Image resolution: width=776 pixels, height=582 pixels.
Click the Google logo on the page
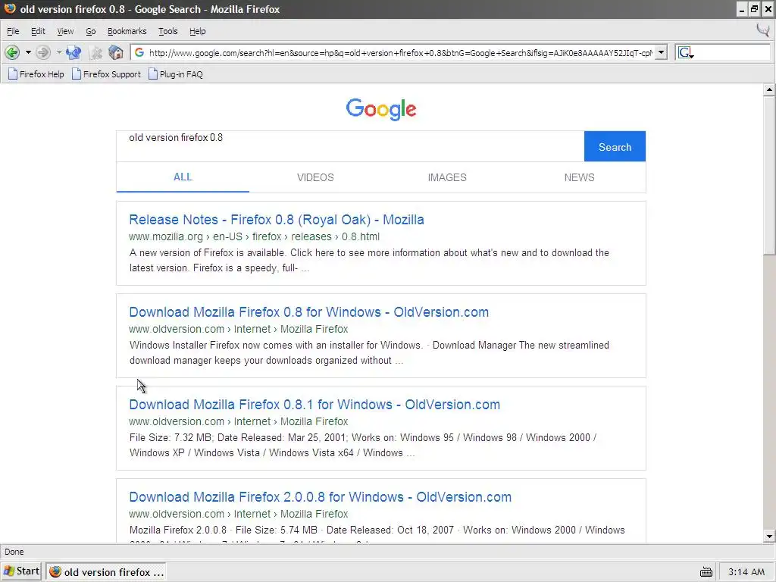[381, 109]
